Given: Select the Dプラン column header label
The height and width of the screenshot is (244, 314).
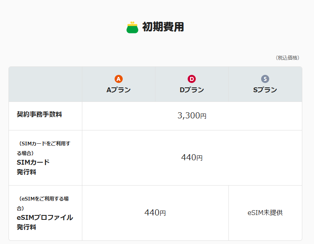Looking at the screenshot, I should (192, 90).
